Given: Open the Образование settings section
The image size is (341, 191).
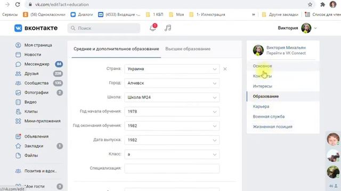Looking at the screenshot, I should (x=283, y=97).
